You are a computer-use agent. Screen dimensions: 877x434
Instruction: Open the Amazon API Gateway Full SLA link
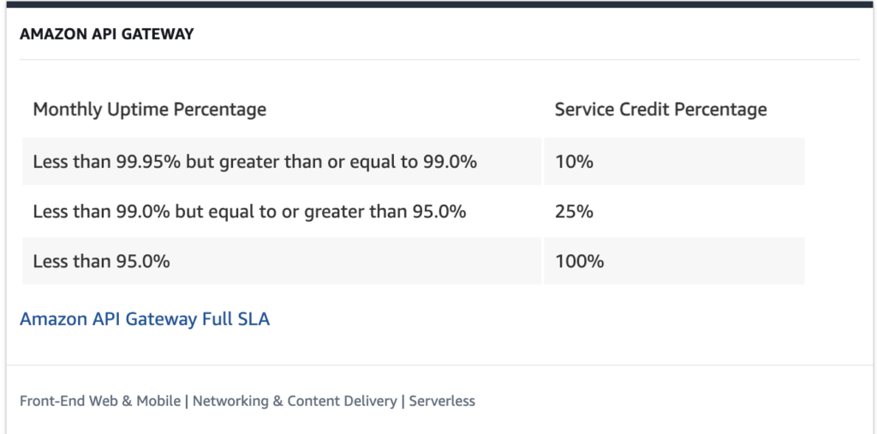[x=145, y=319]
